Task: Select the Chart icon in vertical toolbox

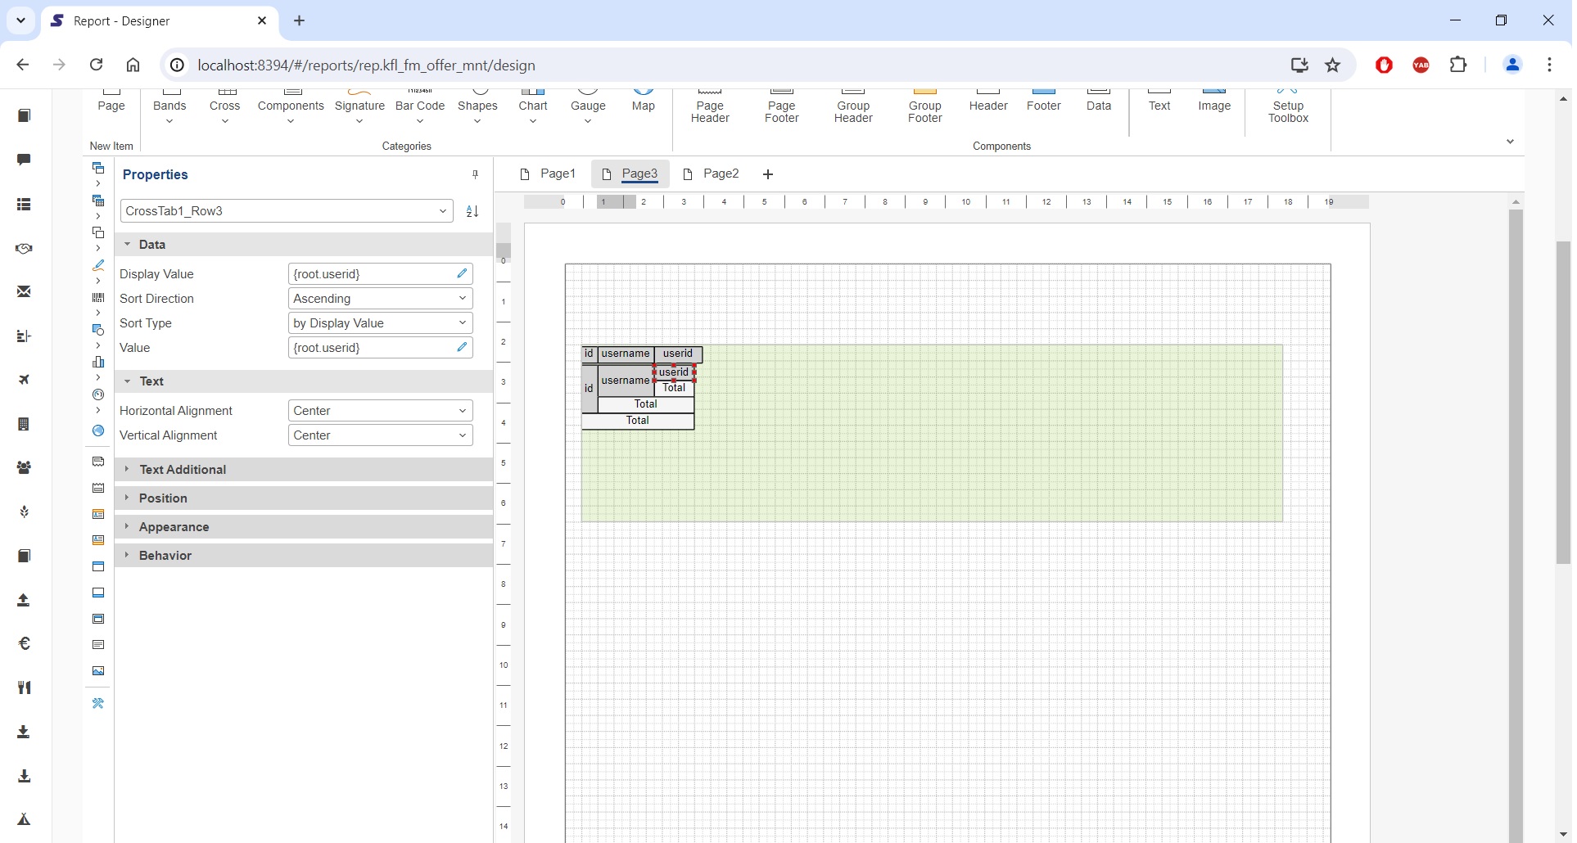Action: (98, 362)
